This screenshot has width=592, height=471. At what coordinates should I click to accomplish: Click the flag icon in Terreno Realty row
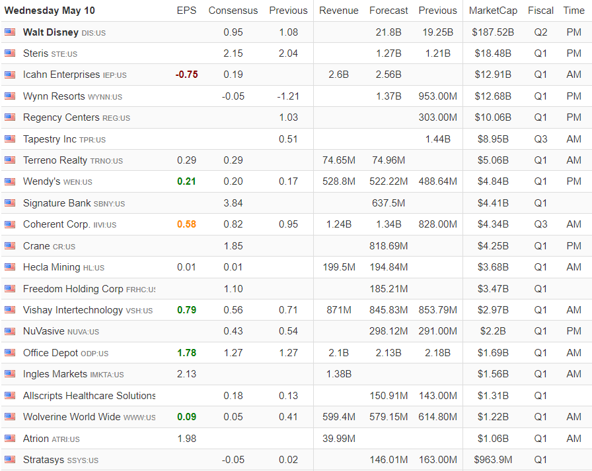[10, 160]
